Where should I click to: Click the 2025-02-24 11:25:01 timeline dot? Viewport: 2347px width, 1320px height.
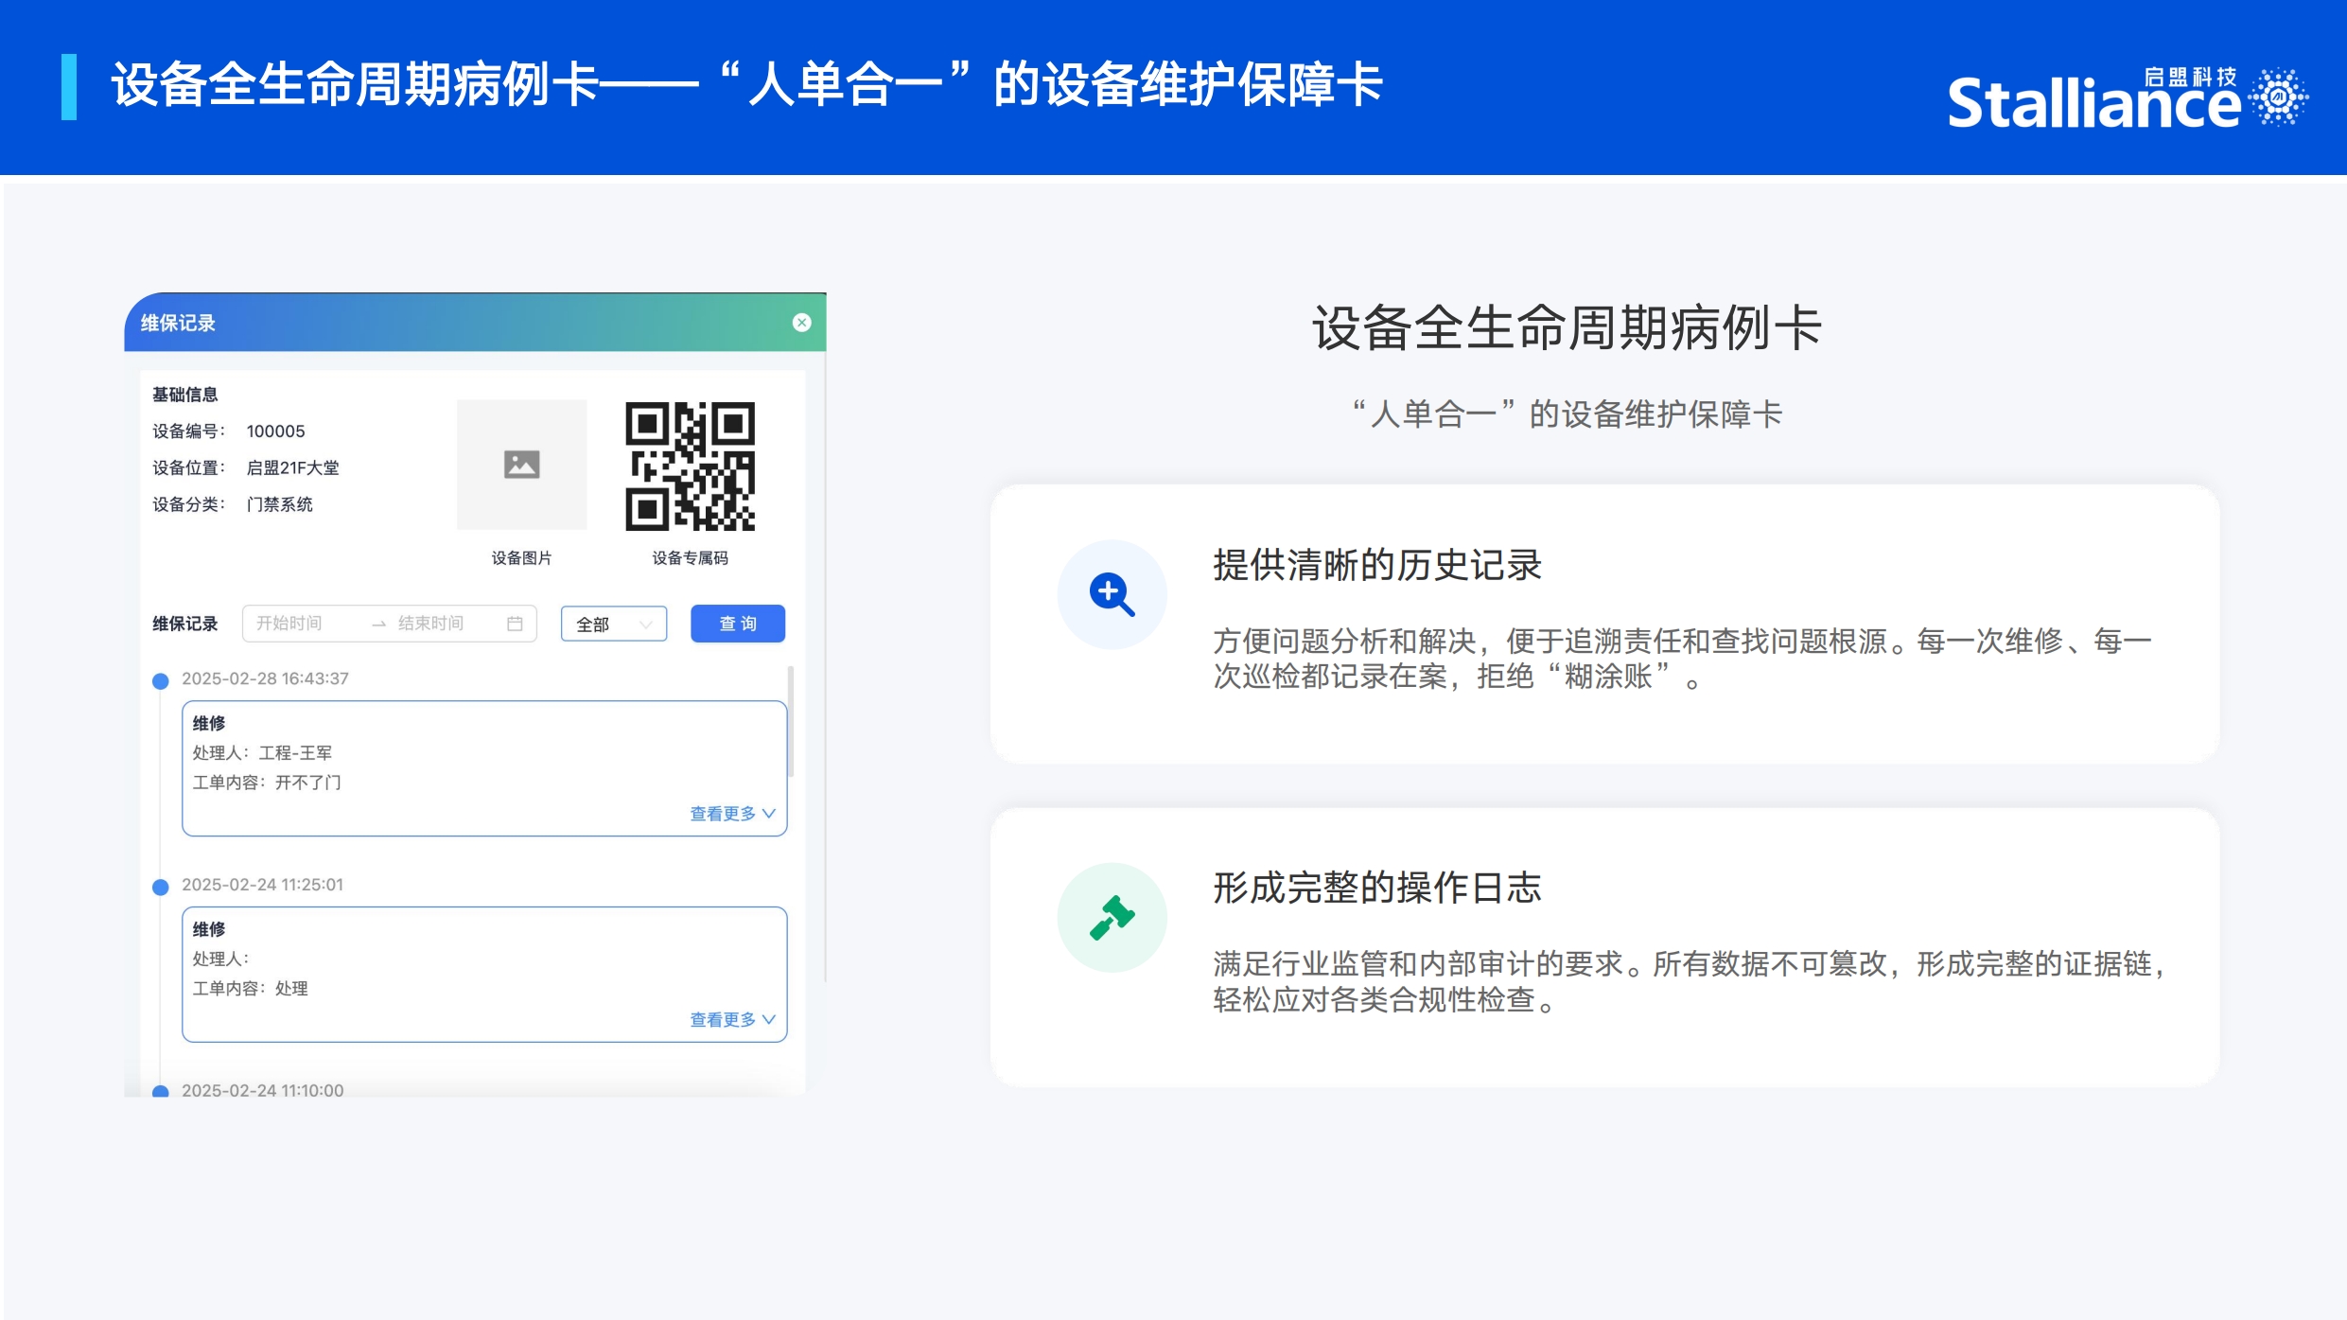point(161,887)
